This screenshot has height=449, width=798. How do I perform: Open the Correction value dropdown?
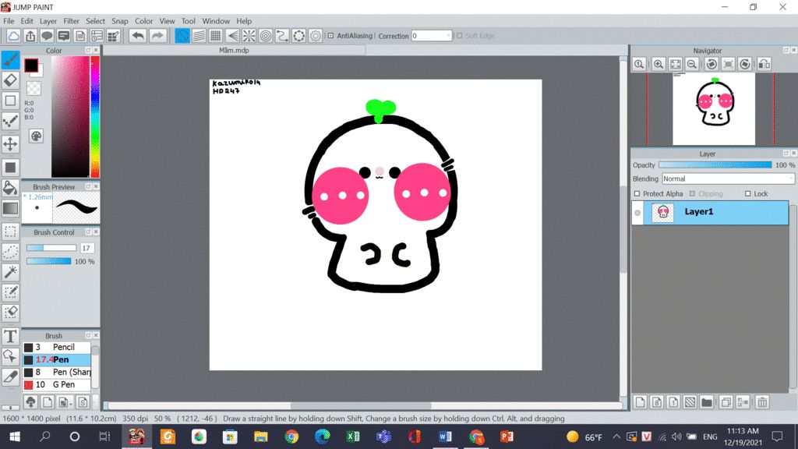click(x=448, y=36)
